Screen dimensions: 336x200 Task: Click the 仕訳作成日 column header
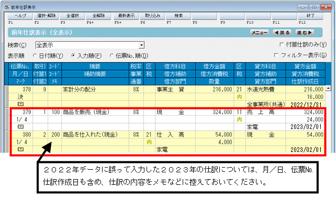click(x=305, y=81)
